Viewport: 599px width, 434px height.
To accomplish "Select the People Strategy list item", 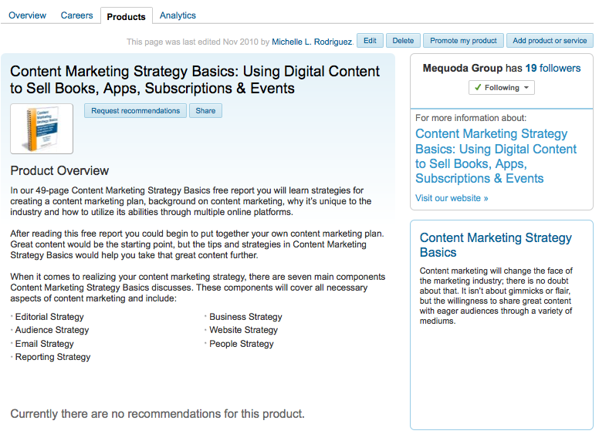I will click(242, 344).
